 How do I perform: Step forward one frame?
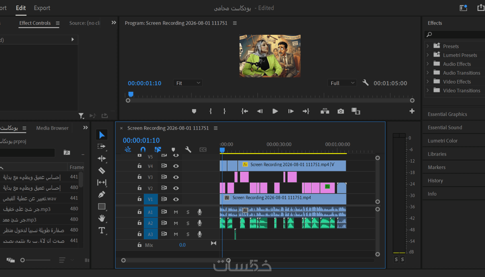(291, 111)
